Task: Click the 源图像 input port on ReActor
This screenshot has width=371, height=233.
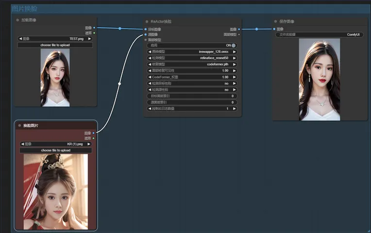Action: [x=145, y=34]
